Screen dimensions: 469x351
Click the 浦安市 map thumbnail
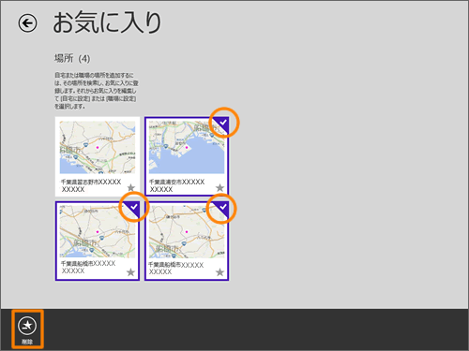click(x=187, y=147)
